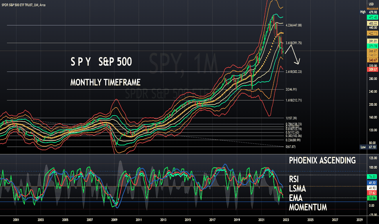The image size is (379, 224).
Task: Click the red 27.62 indicator value tag
Action: [x=372, y=193]
